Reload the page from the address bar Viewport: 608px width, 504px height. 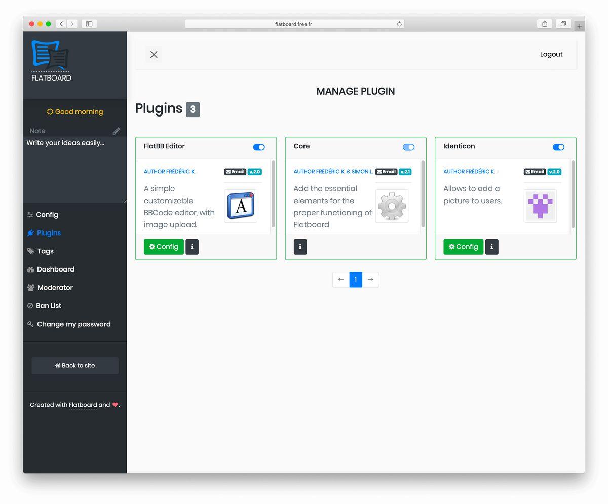(x=399, y=24)
